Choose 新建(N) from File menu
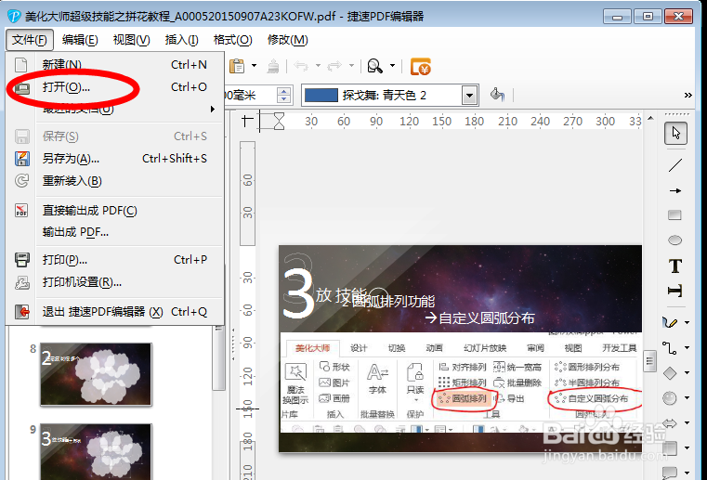The width and height of the screenshot is (707, 480). [x=116, y=64]
